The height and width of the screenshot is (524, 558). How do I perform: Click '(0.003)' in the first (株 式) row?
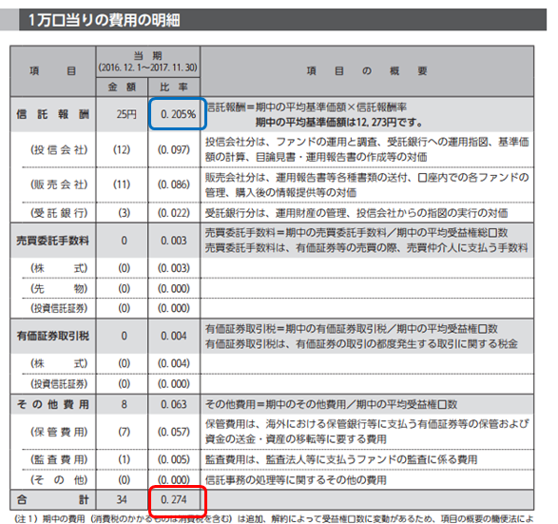click(x=174, y=268)
